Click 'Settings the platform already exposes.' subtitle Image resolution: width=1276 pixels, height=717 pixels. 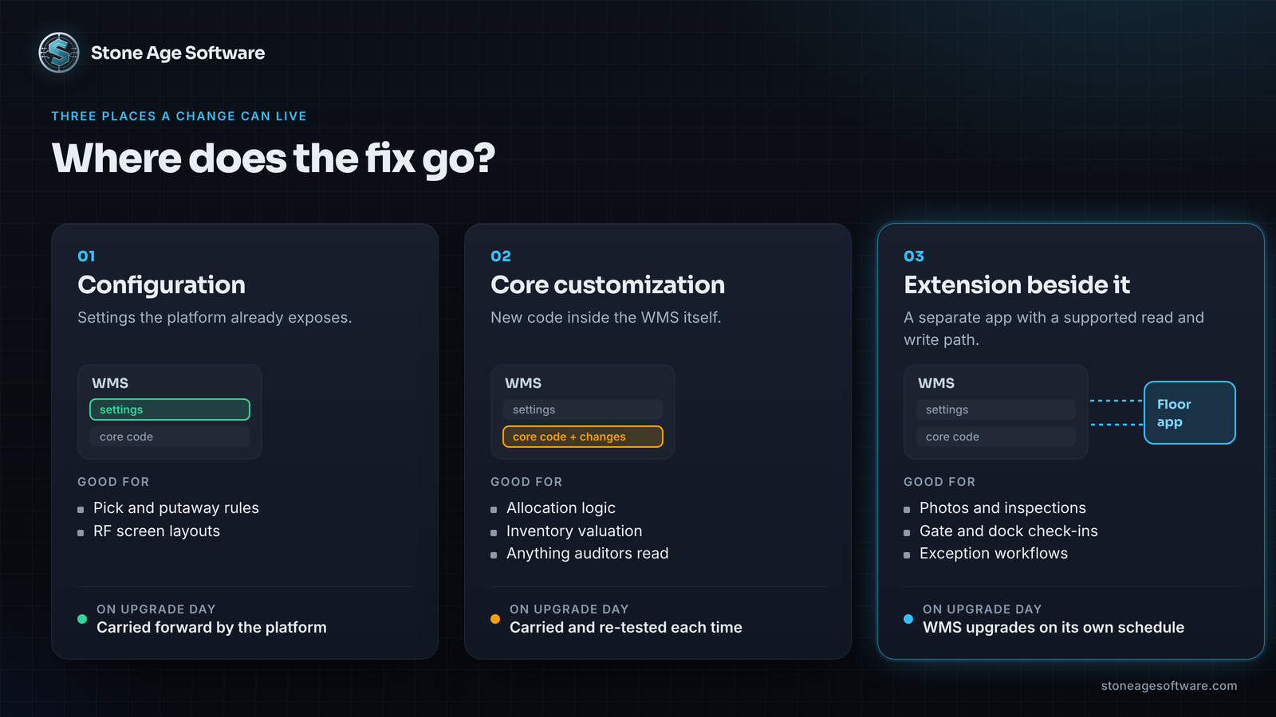coord(215,318)
